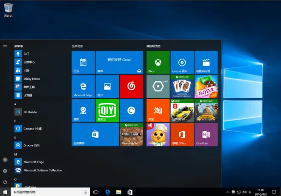281x196 pixels.
Task: Launch the Age of Empires tile
Action: 206,110
